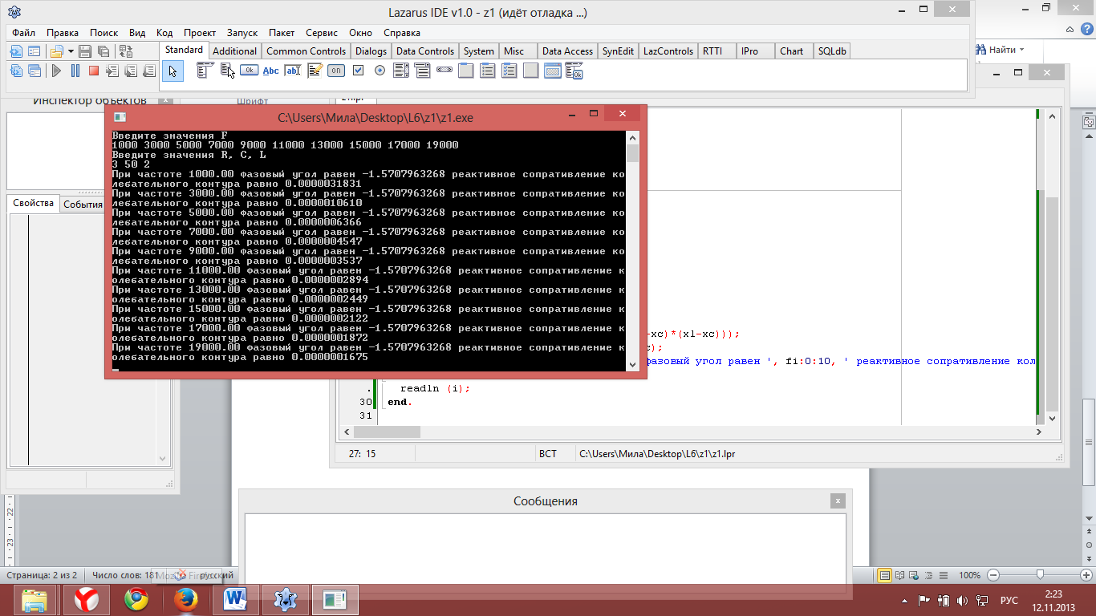The height and width of the screenshot is (616, 1096).
Task: Select the TLabel Abc component
Action: tap(271, 71)
